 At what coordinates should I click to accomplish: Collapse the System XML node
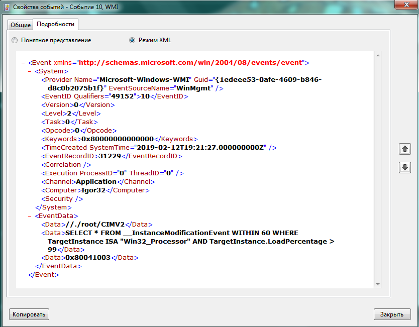(30, 72)
